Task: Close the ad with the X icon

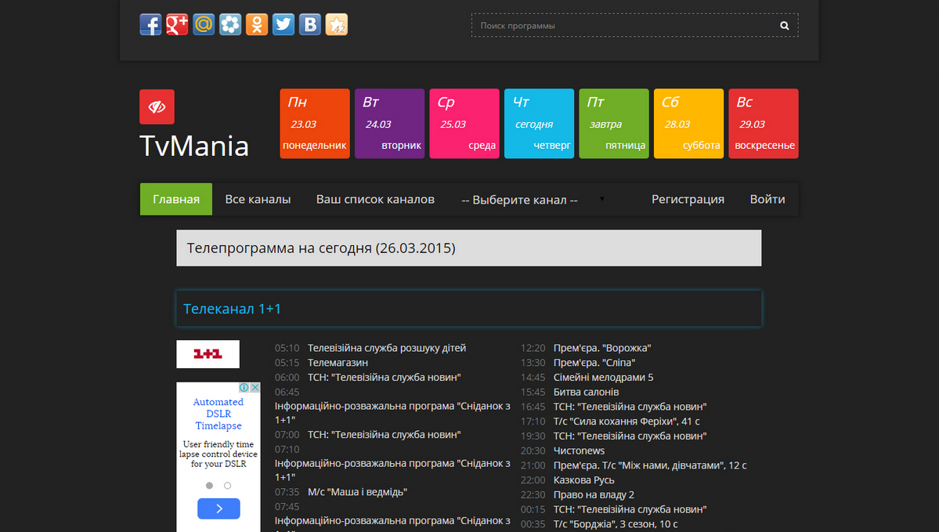Action: tap(255, 388)
